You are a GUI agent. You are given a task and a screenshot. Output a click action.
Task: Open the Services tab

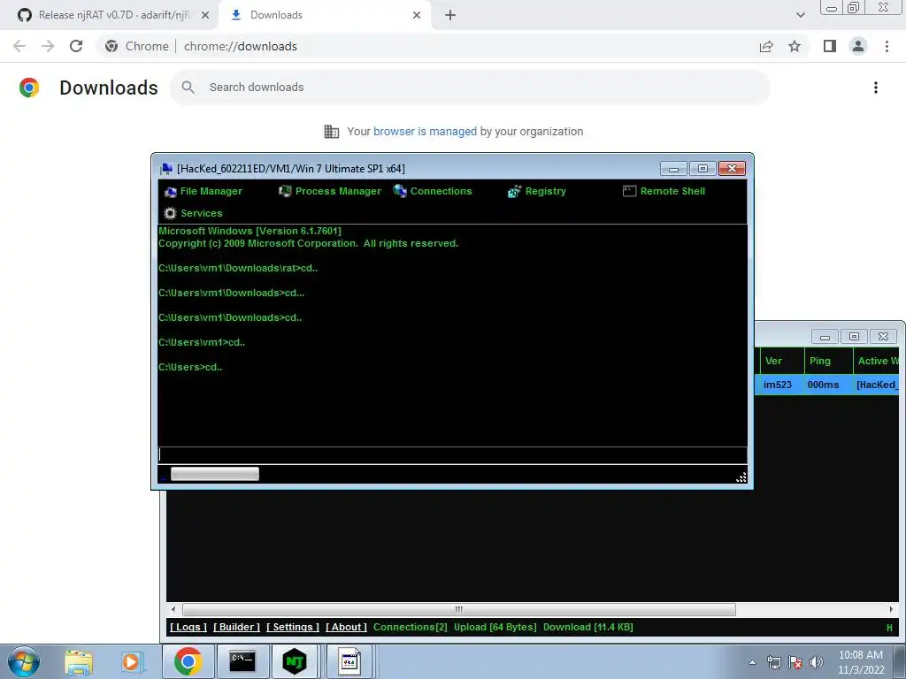pos(193,213)
